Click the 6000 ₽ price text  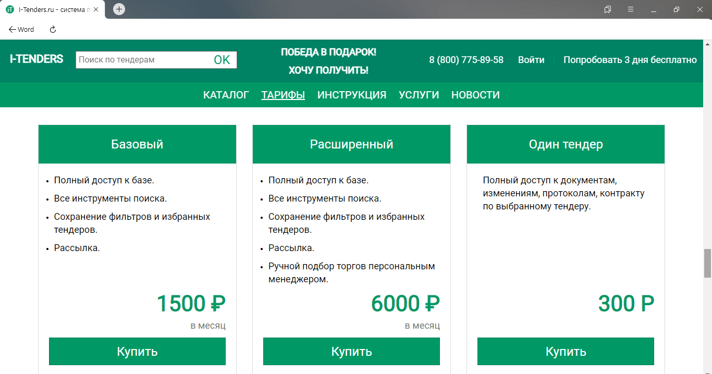point(406,304)
